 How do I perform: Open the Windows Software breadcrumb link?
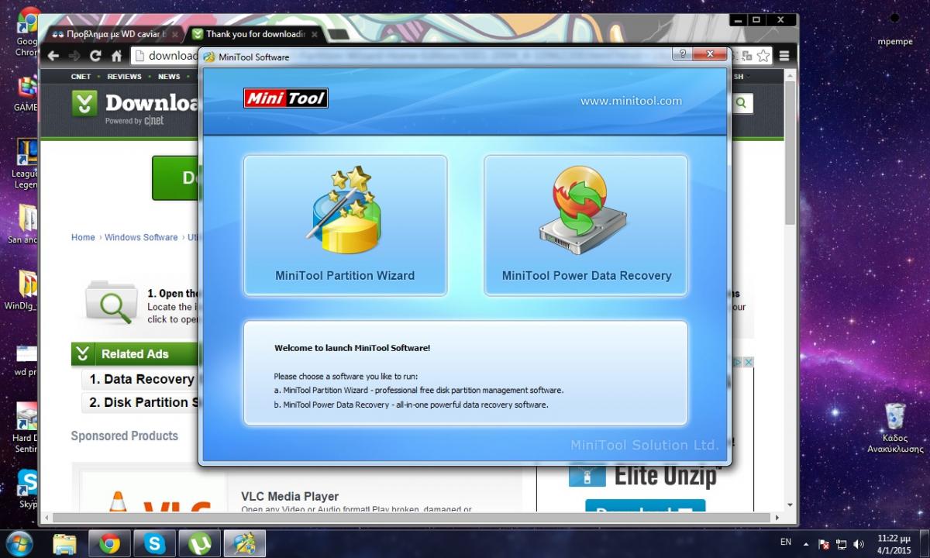point(141,237)
